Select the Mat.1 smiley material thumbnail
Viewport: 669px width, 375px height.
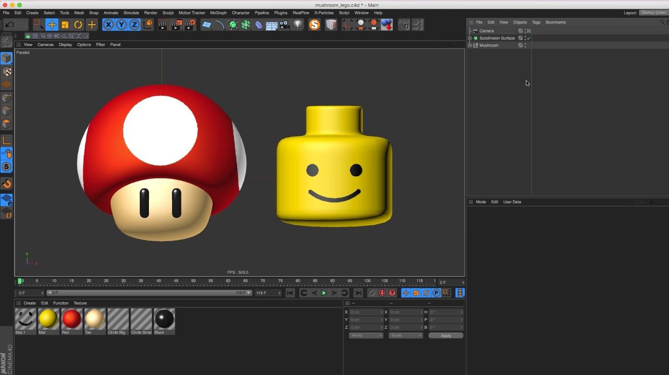click(x=25, y=319)
